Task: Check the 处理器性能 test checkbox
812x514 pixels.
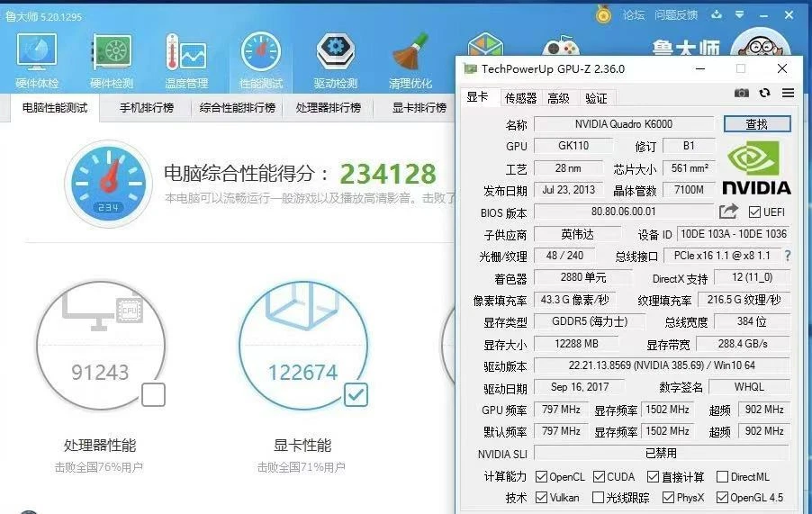Action: (x=153, y=394)
